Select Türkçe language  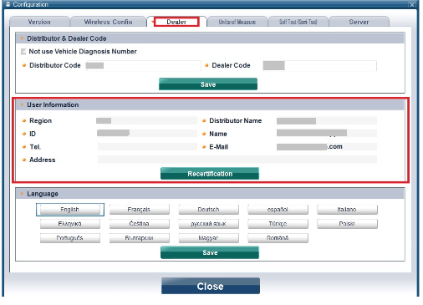[278, 224]
